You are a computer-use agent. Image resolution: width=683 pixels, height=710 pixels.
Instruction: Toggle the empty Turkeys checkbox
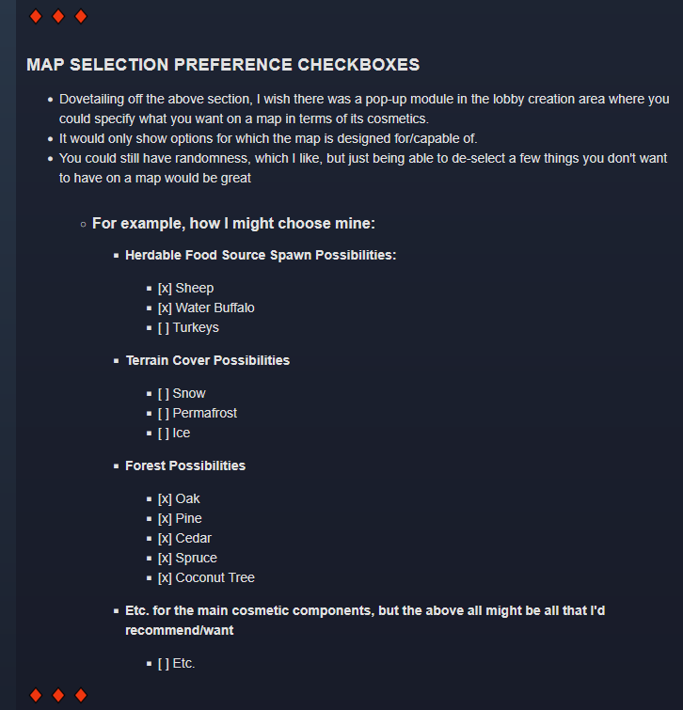164,328
